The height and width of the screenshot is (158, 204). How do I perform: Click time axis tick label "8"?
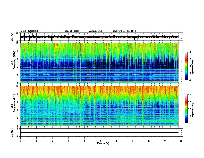(x=149, y=141)
